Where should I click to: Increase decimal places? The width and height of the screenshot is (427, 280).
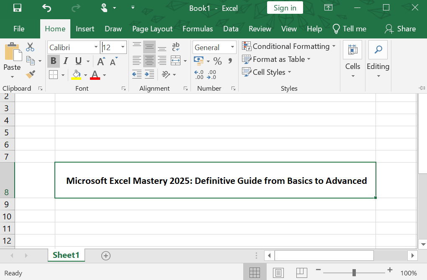(x=199, y=74)
